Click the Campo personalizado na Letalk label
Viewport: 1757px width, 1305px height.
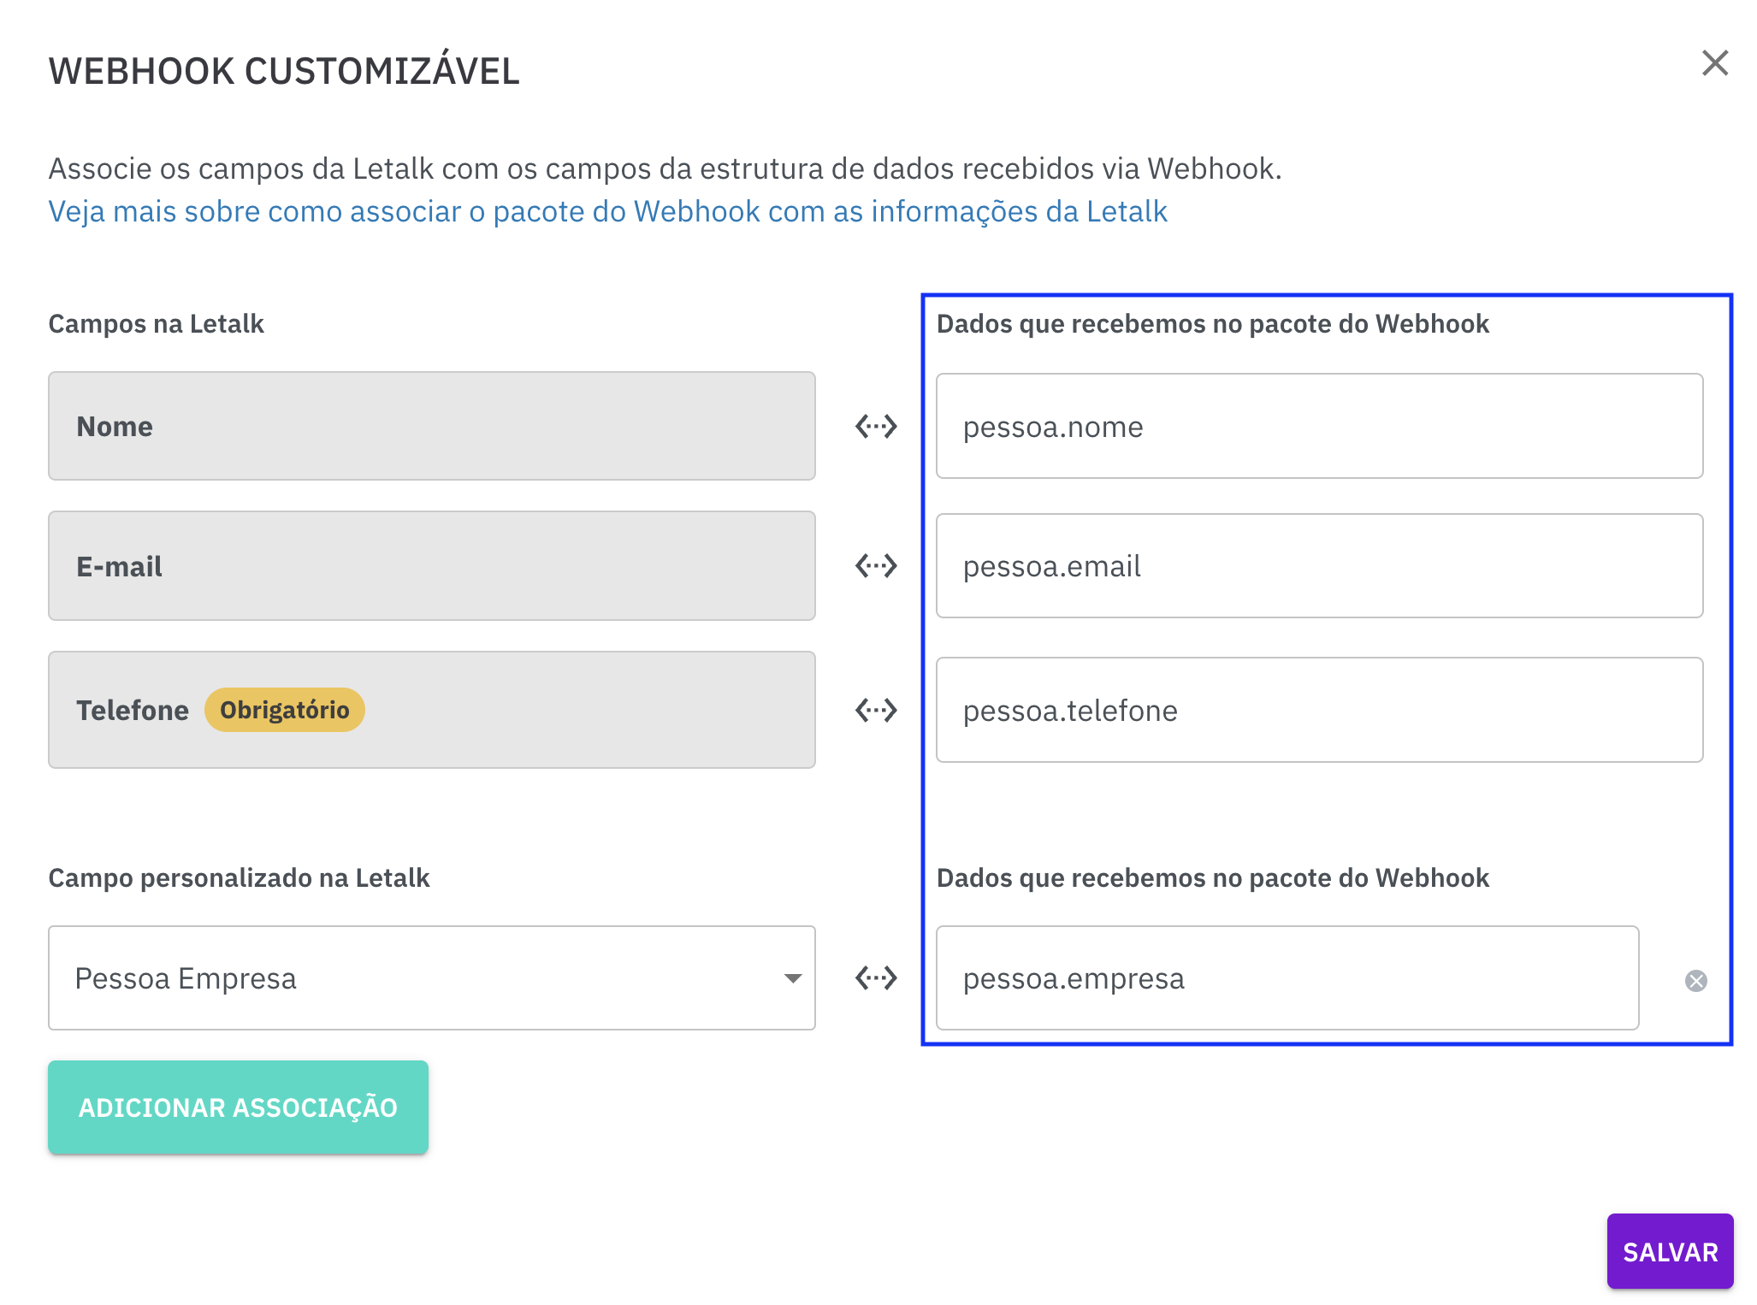pos(239,878)
